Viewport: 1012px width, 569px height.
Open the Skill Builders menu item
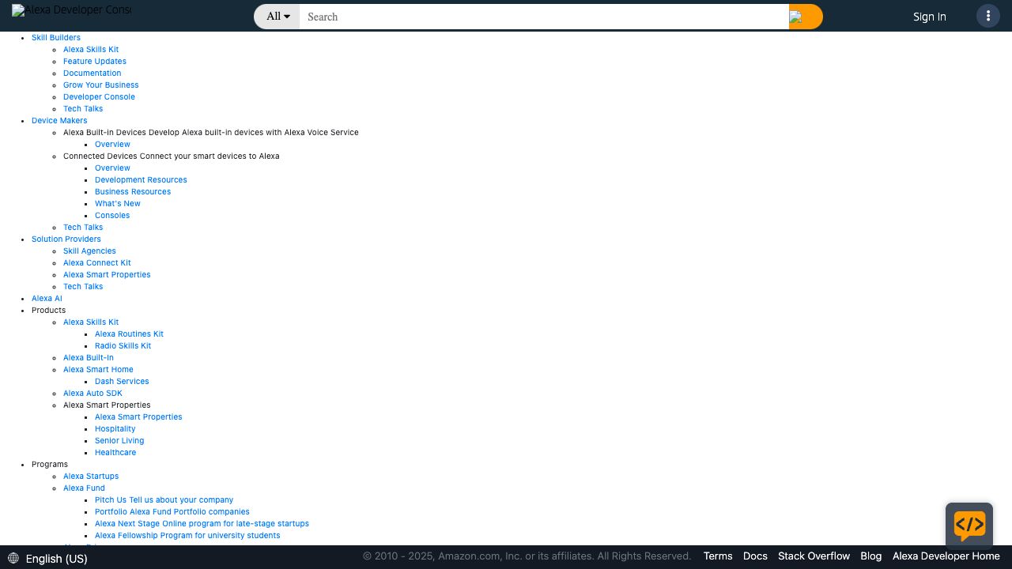pyautogui.click(x=55, y=37)
